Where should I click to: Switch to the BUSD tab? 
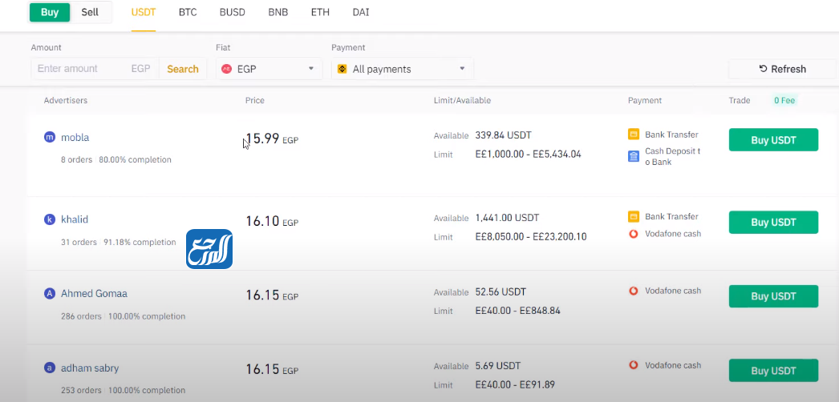click(x=233, y=12)
